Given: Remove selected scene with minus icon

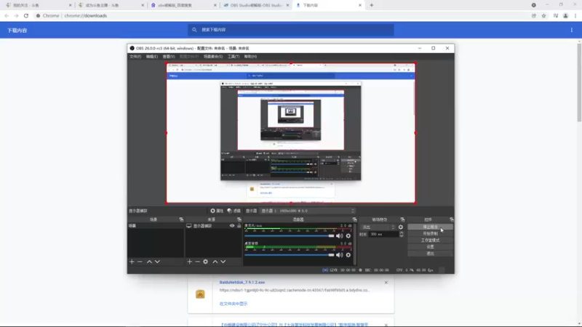Looking at the screenshot, I should [x=140, y=262].
